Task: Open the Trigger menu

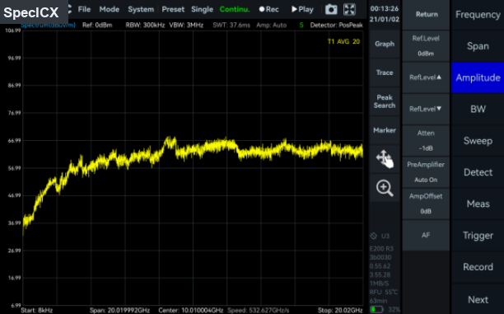Action: 478,236
